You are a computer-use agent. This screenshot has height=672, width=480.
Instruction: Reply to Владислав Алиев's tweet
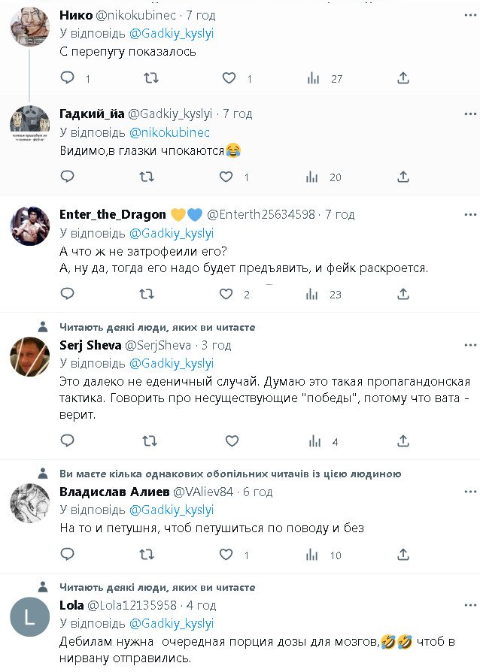pyautogui.click(x=68, y=555)
